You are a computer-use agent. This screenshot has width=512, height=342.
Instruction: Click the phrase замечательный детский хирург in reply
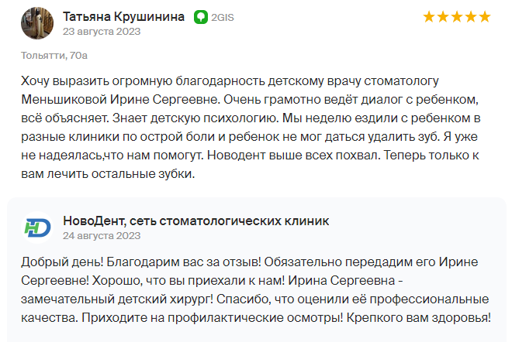click(117, 299)
